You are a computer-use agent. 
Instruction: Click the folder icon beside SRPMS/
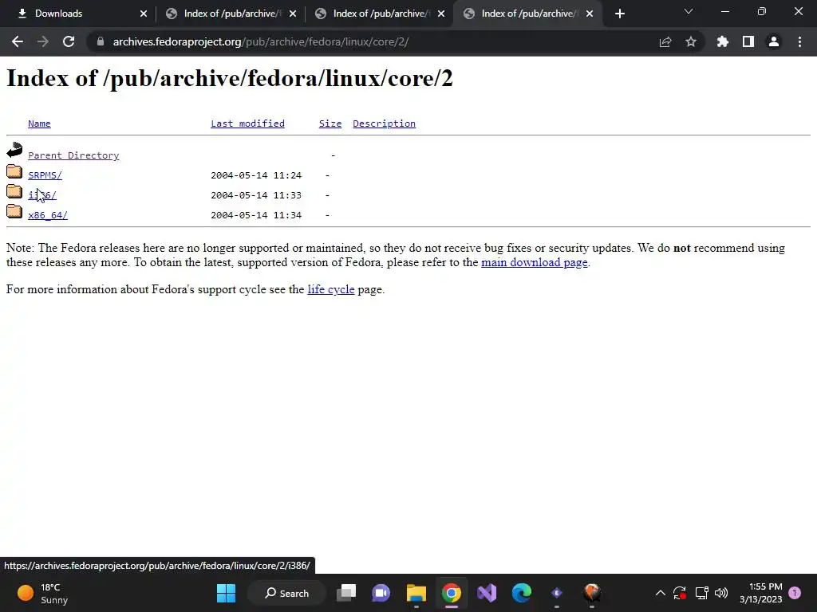pyautogui.click(x=14, y=171)
